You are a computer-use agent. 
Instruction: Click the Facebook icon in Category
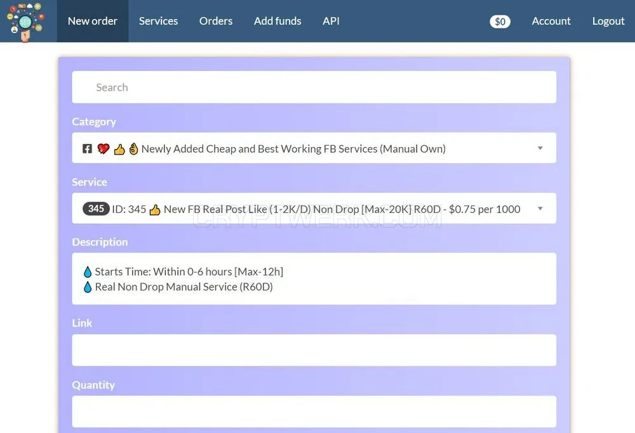[x=87, y=149]
